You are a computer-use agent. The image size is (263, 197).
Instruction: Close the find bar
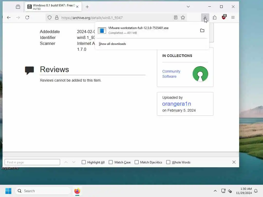click(234, 162)
